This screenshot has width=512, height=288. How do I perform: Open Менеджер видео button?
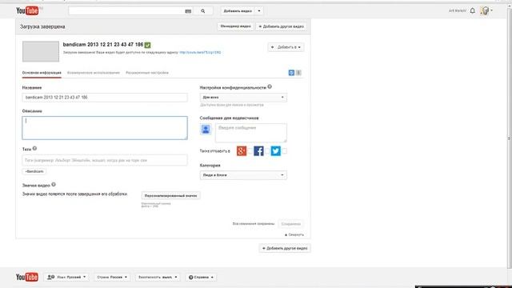coord(235,26)
